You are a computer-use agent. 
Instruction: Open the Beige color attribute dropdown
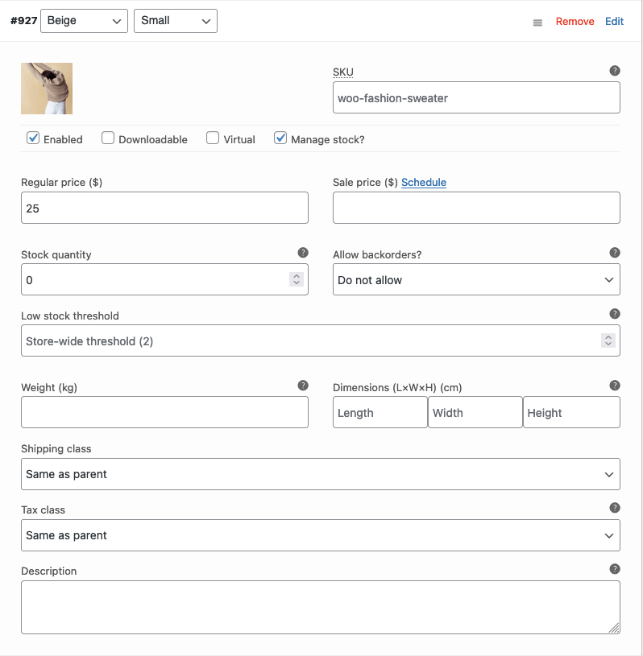(x=85, y=21)
